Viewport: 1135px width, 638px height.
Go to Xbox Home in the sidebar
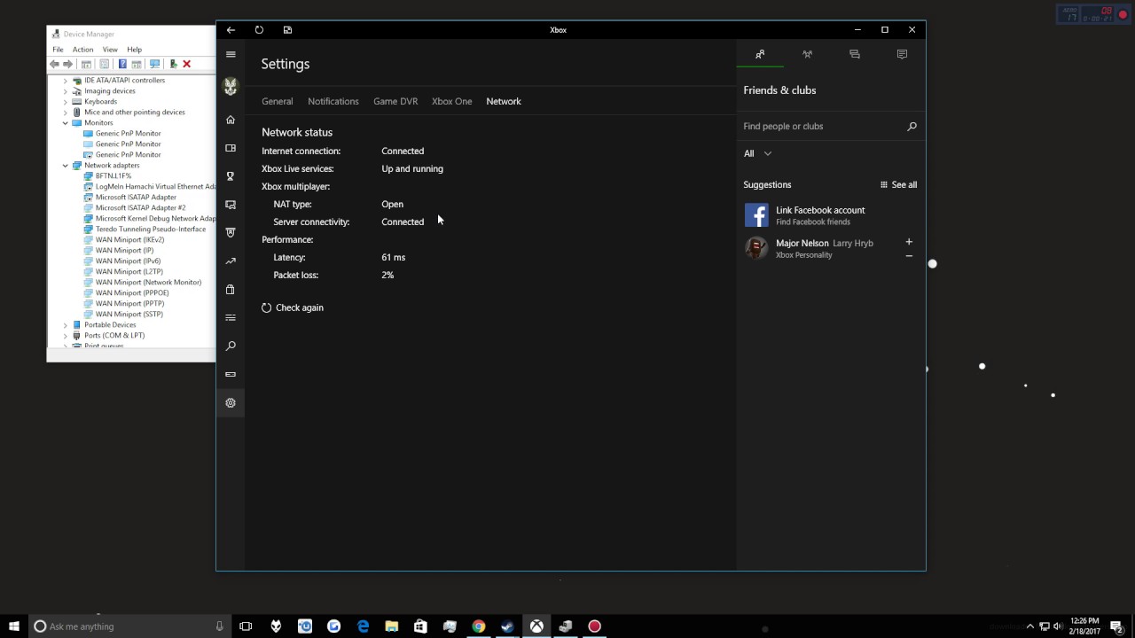coord(231,120)
